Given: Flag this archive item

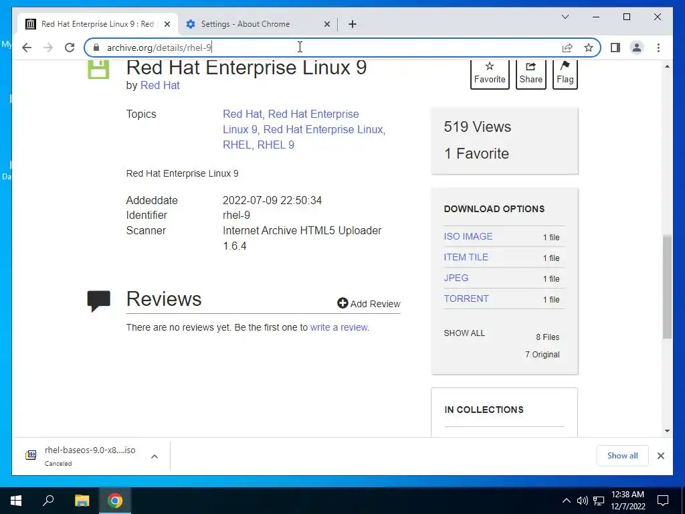Looking at the screenshot, I should (x=565, y=74).
